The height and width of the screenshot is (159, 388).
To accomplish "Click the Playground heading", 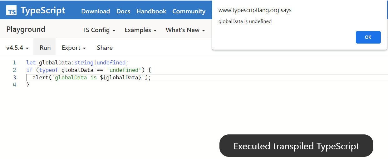I will click(x=26, y=29).
